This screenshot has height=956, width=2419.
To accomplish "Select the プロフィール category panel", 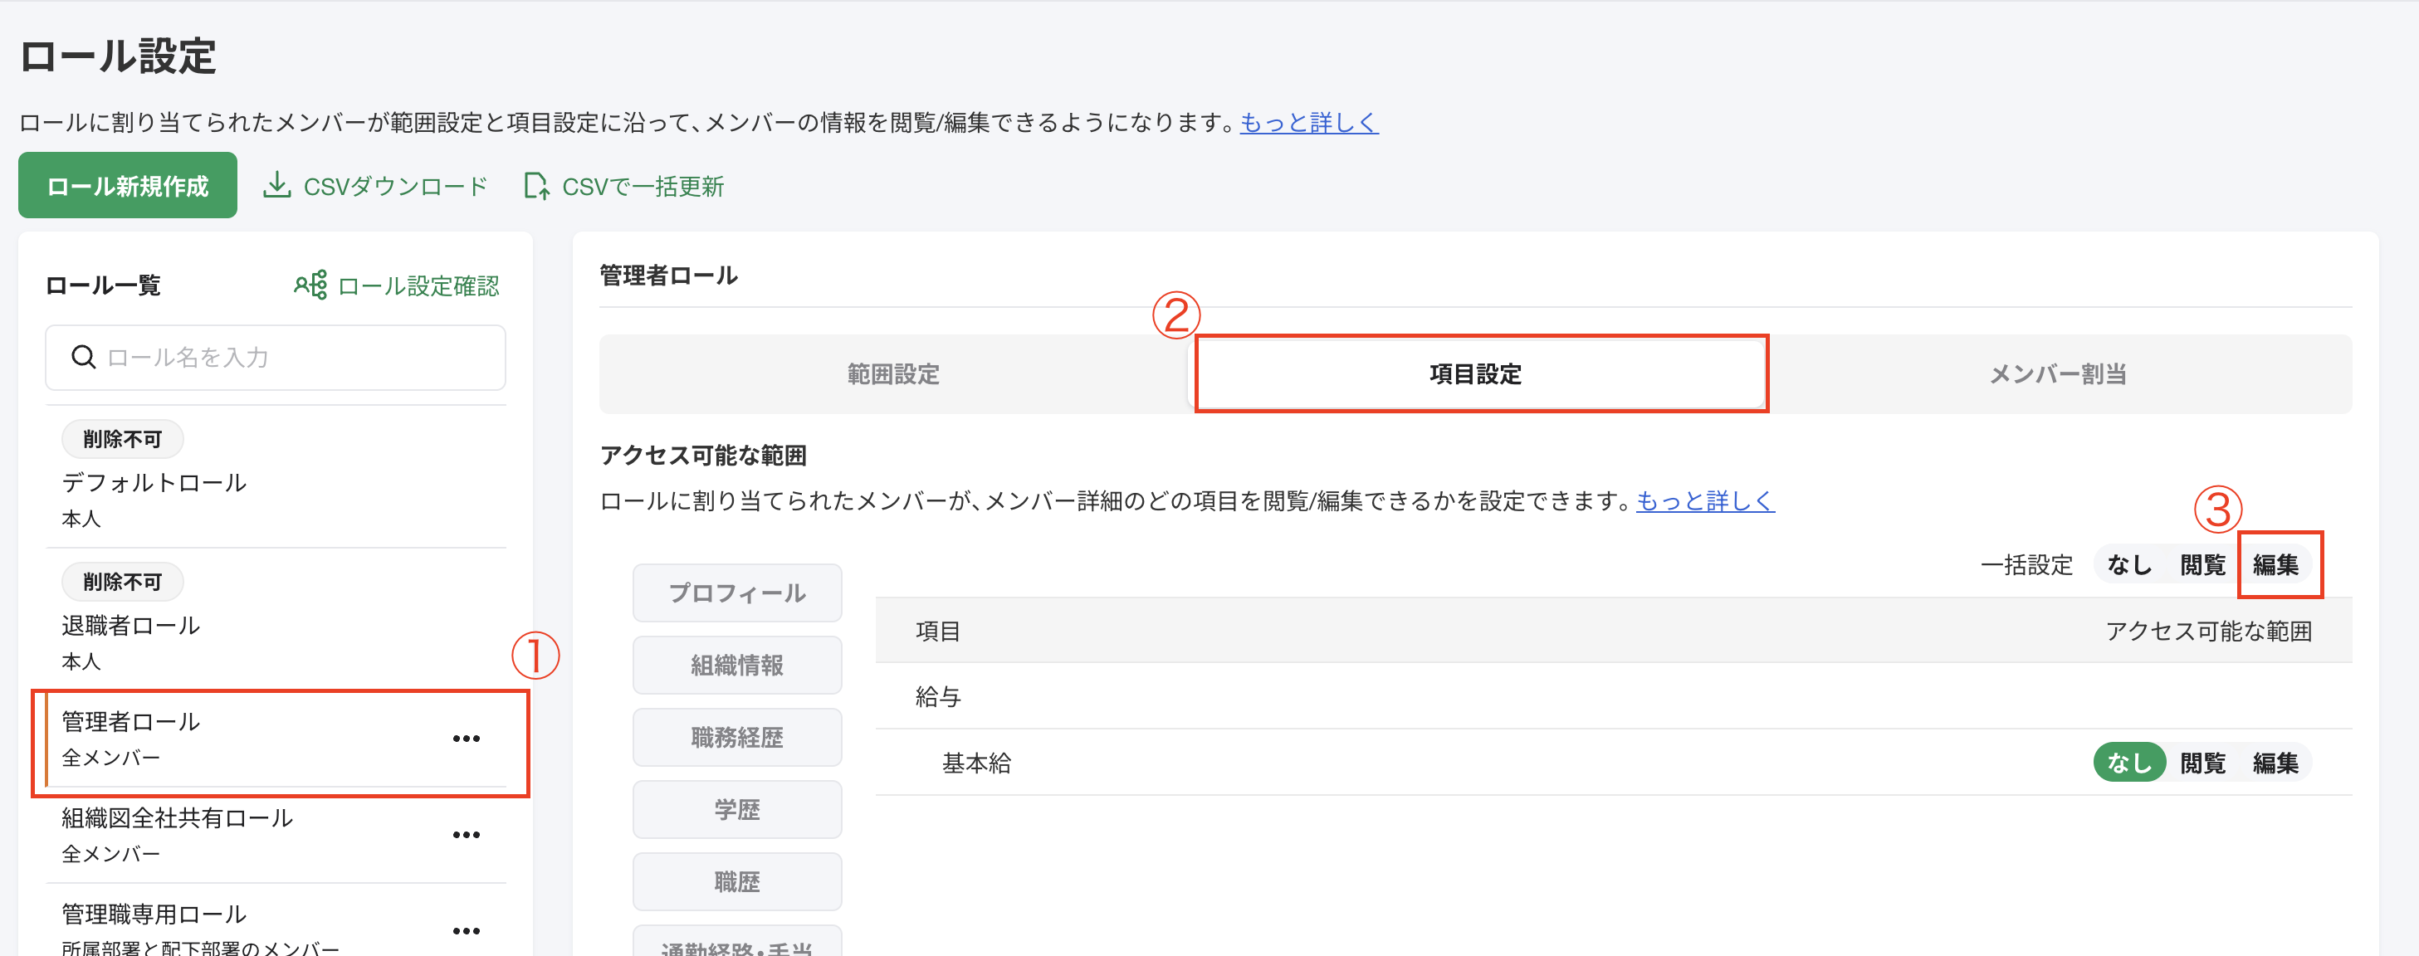I will click(736, 593).
